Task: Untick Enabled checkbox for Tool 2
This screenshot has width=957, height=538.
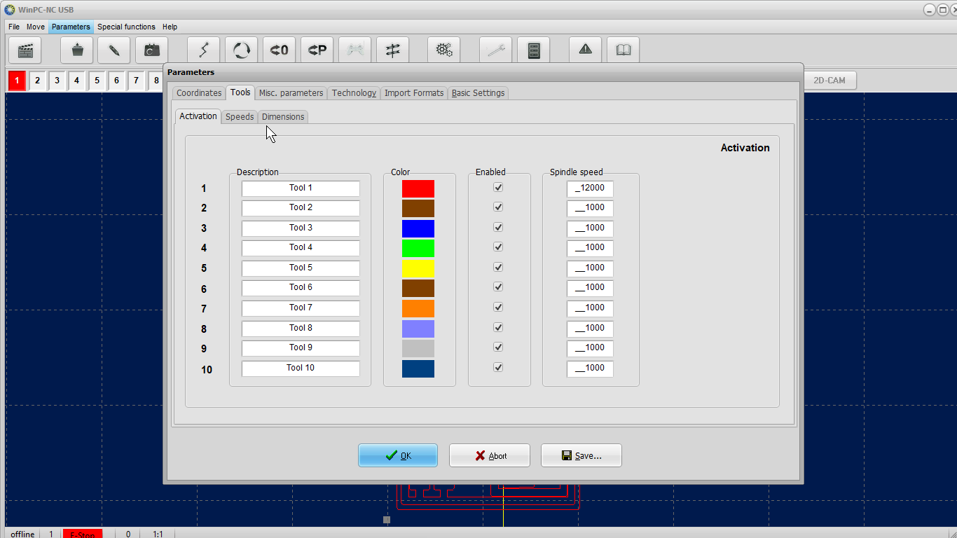Action: click(498, 207)
